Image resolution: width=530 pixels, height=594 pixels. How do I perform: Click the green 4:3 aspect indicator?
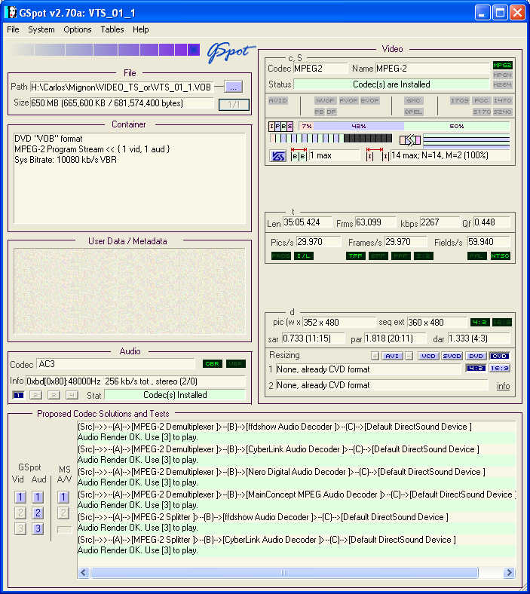480,323
